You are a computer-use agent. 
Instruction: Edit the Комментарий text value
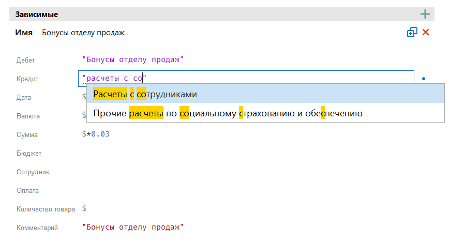click(133, 227)
